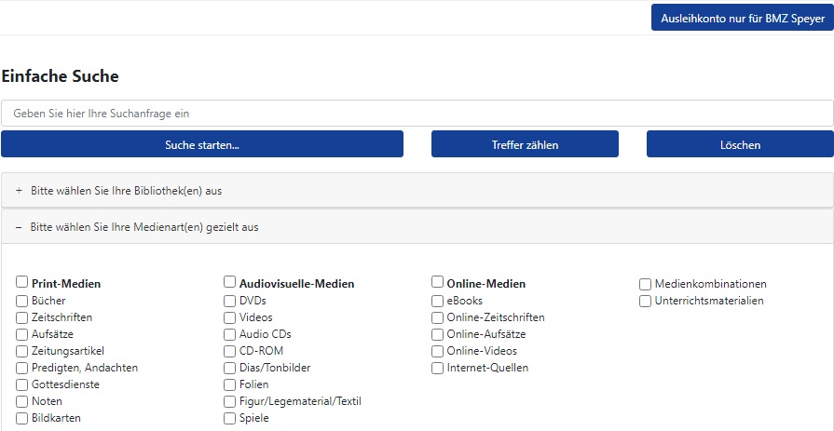
Task: Collapse the Medienart(en) selection section
Action: pyautogui.click(x=417, y=227)
